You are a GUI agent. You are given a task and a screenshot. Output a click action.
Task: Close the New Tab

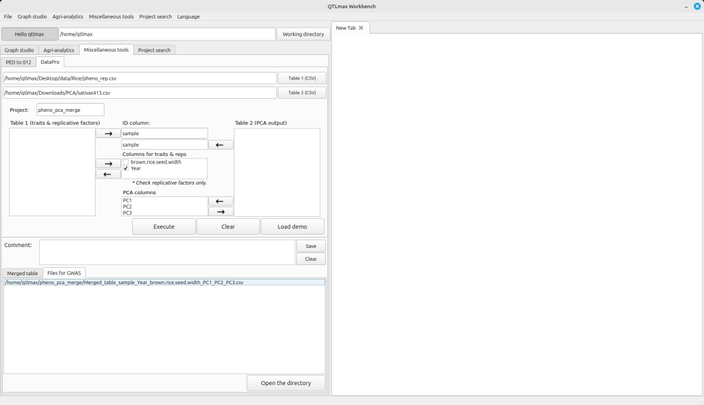click(x=361, y=27)
